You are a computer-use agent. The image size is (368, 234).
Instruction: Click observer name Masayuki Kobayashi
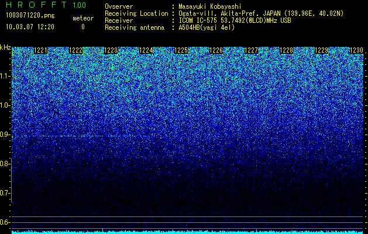click(210, 6)
